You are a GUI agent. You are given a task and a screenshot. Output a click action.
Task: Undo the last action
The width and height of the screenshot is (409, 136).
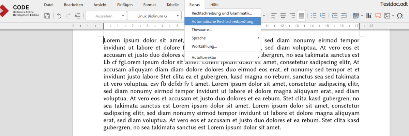[59, 16]
